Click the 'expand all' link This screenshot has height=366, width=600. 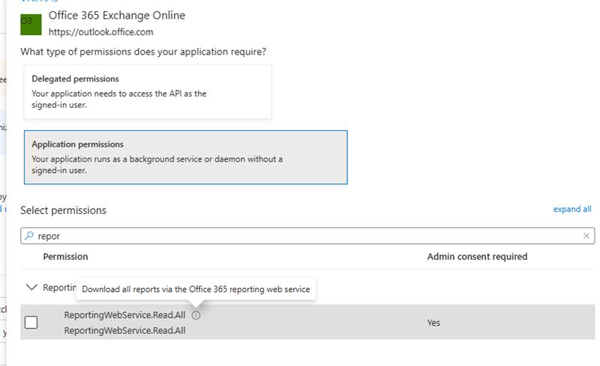571,210
